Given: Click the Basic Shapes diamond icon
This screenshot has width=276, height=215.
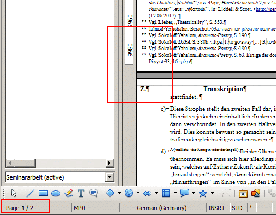Looking at the screenshot, I should point(110,193).
